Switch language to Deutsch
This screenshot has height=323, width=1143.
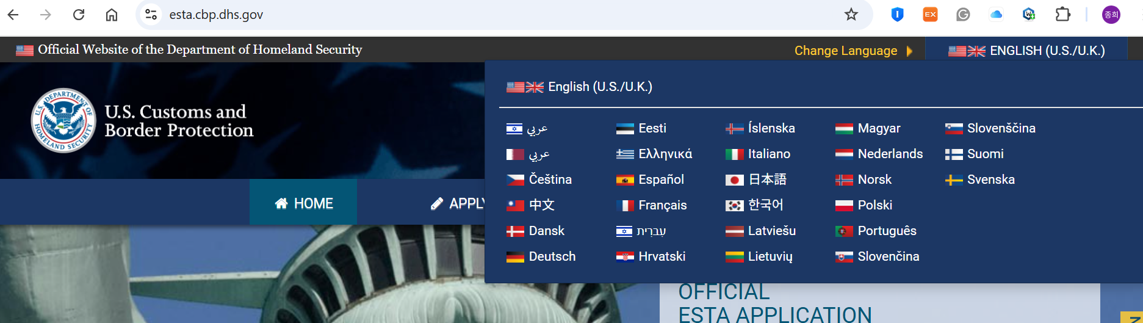[541, 256]
